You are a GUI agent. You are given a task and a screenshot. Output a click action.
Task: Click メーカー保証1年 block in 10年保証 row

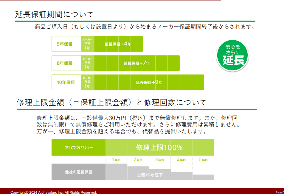click(87, 82)
